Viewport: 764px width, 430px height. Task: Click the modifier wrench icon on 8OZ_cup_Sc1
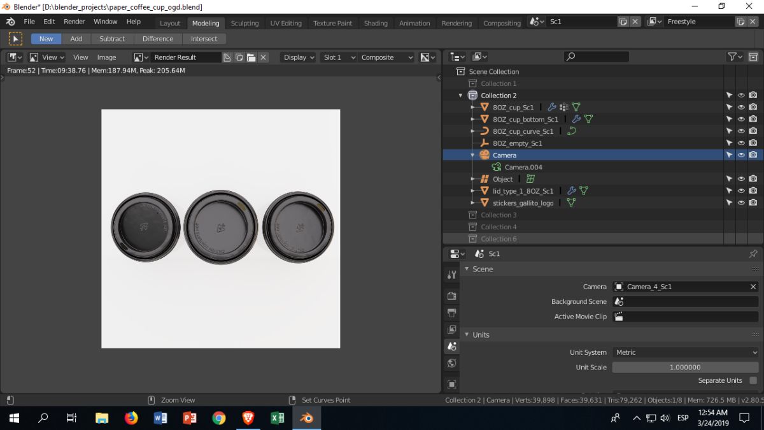[x=552, y=108]
